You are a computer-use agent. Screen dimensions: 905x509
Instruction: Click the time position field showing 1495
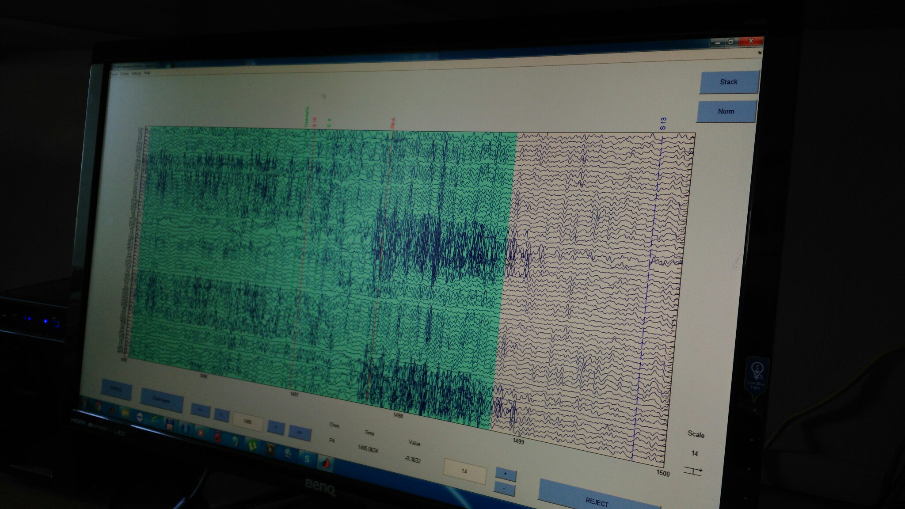tap(247, 422)
